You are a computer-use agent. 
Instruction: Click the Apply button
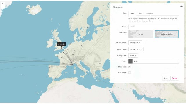point(166,78)
